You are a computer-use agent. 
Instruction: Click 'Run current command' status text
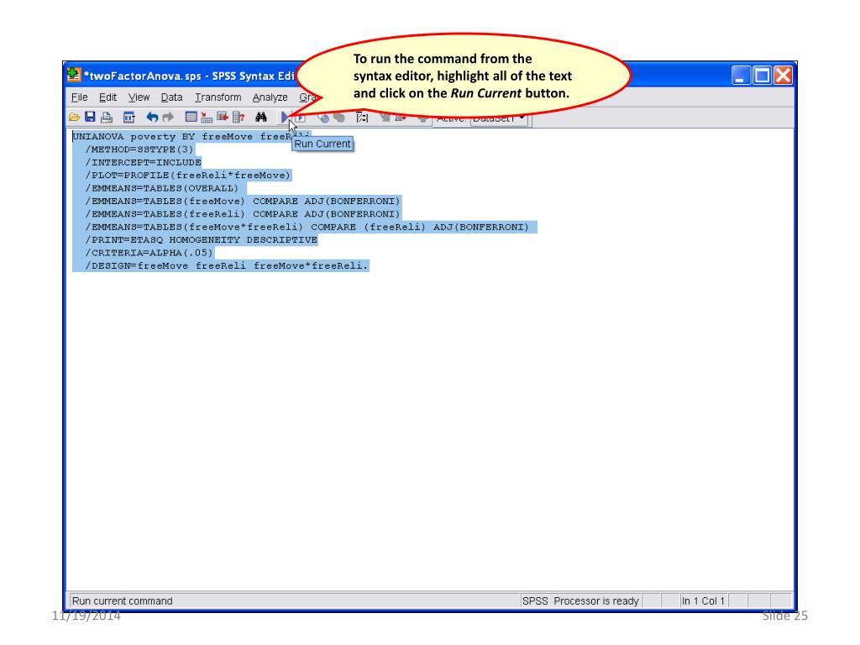point(123,601)
